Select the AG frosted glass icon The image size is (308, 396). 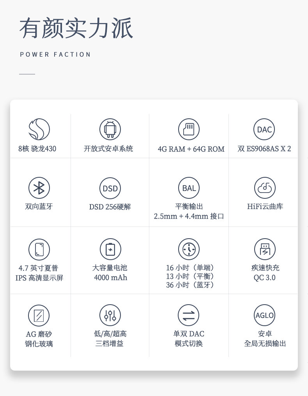39,316
